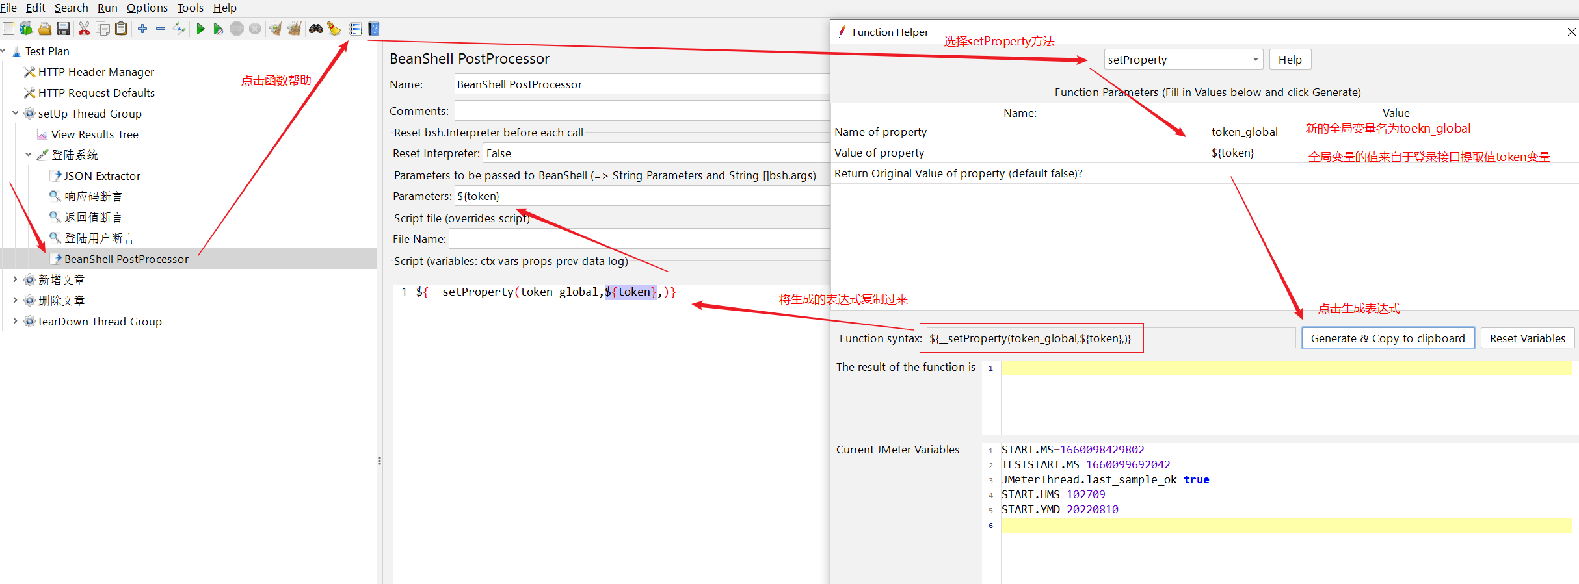Click the Reset Variables button
The image size is (1579, 584).
point(1527,338)
